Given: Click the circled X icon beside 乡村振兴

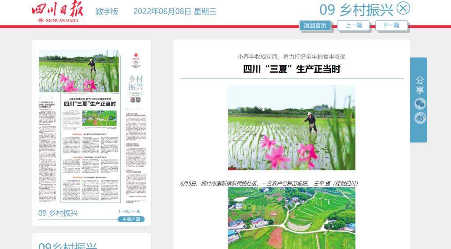Looking at the screenshot, I should (x=403, y=8).
